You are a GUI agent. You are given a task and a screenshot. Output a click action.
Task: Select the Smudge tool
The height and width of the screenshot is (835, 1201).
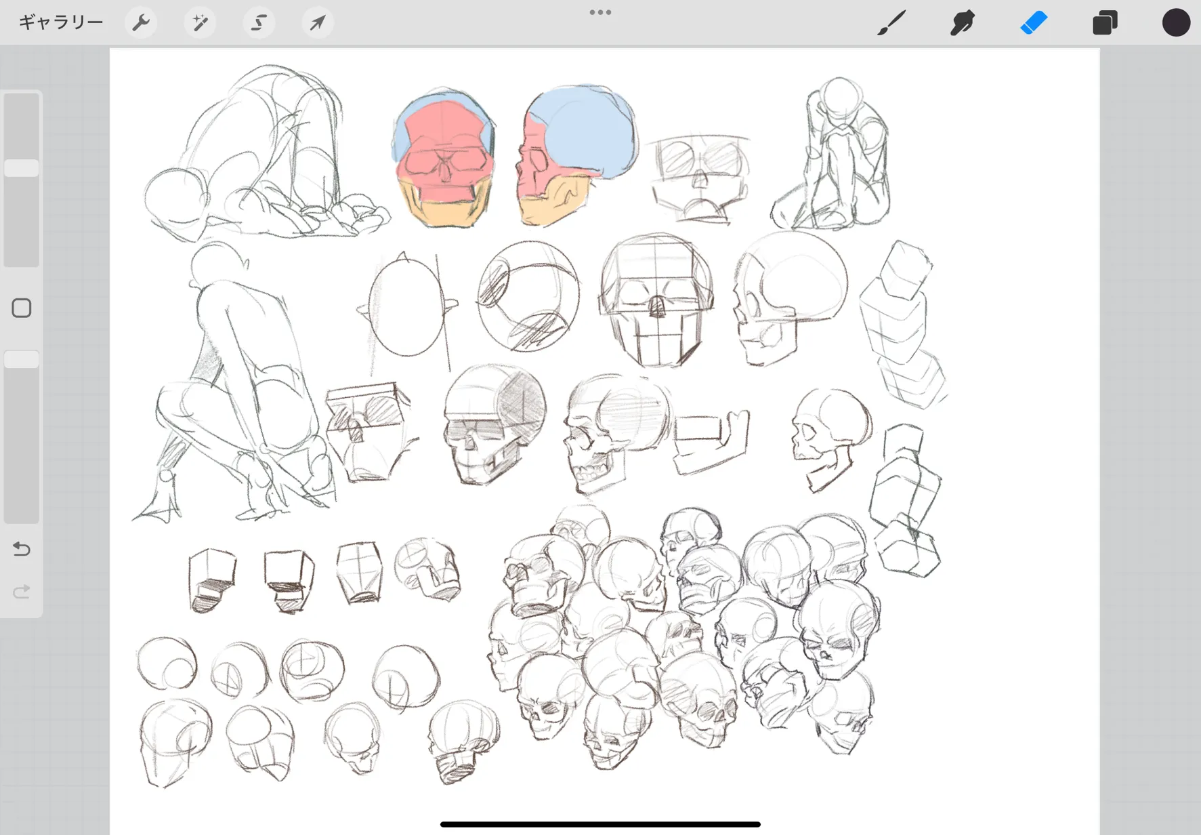click(963, 22)
